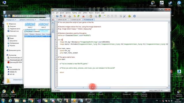Click Explorer's Back arrow button
Viewport: 184px width, 103px height.
point(6,16)
